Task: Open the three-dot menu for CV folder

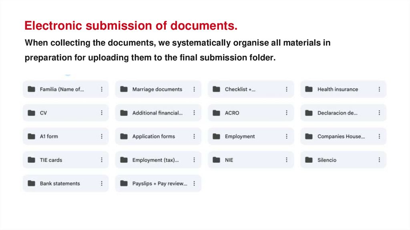Action: point(102,113)
